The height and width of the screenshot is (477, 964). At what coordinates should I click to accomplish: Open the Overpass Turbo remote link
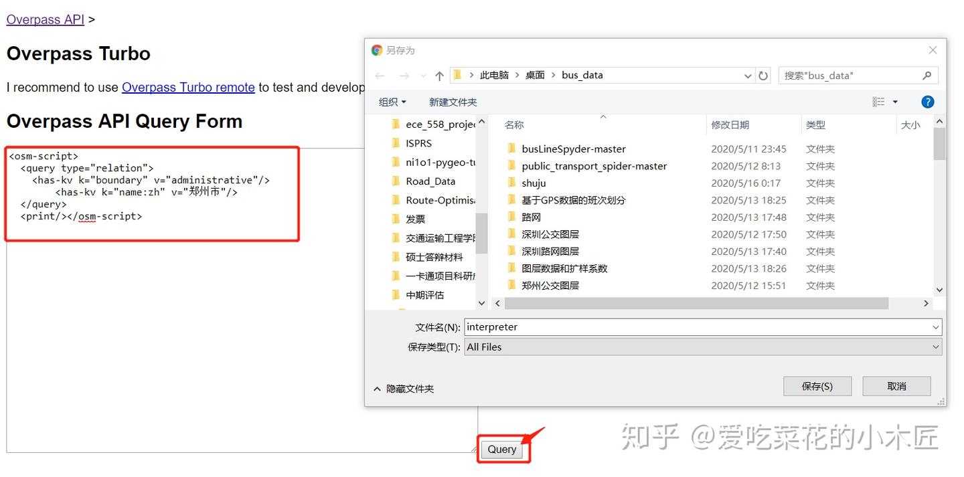click(188, 87)
